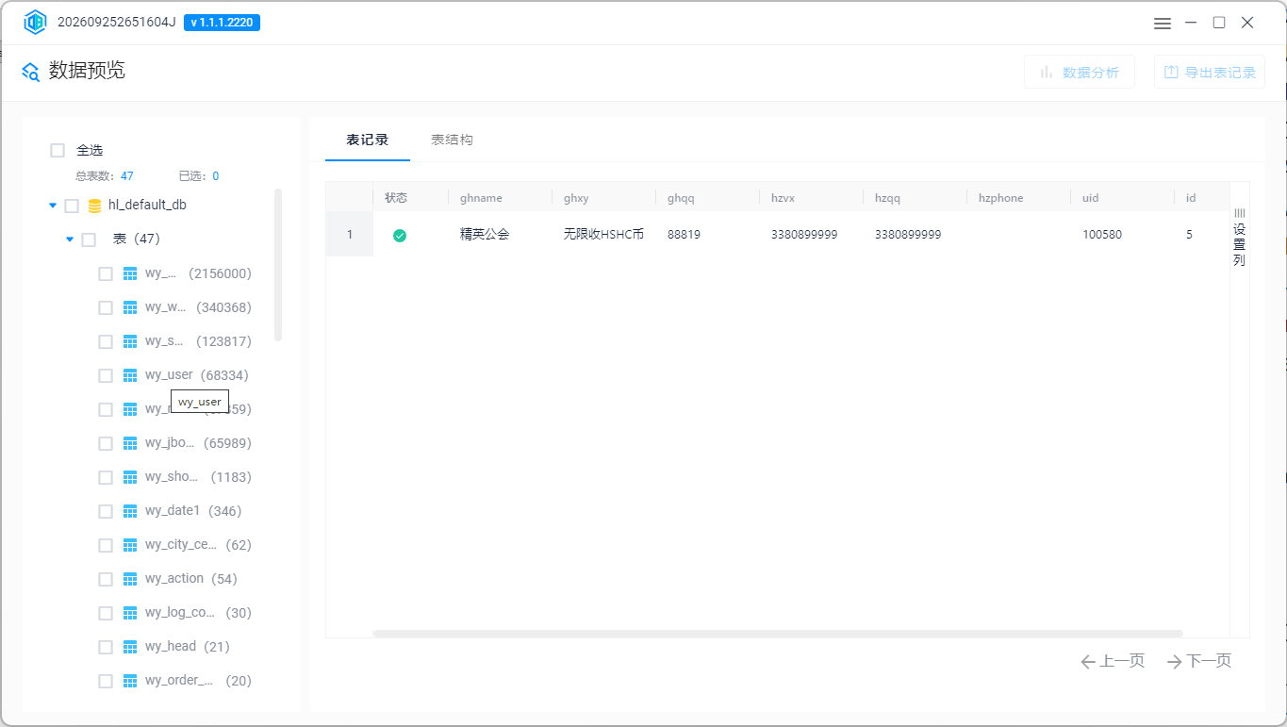Viewport: 1287px width, 727px height.
Task: Go to next page with 下一页
Action: coord(1199,661)
